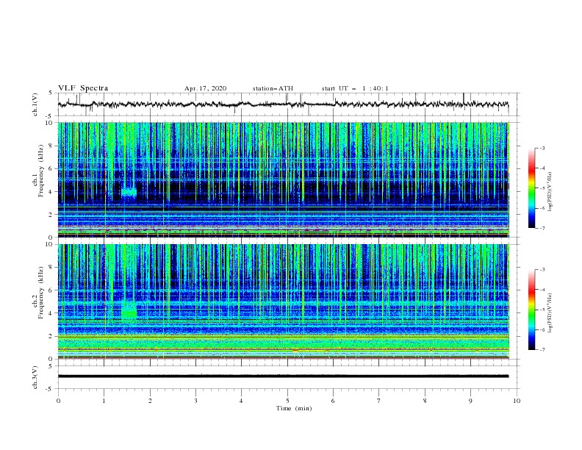Screen dimensions: 582x450
Task: Click the upper log(PSD) colorbar label
Action: [550, 192]
